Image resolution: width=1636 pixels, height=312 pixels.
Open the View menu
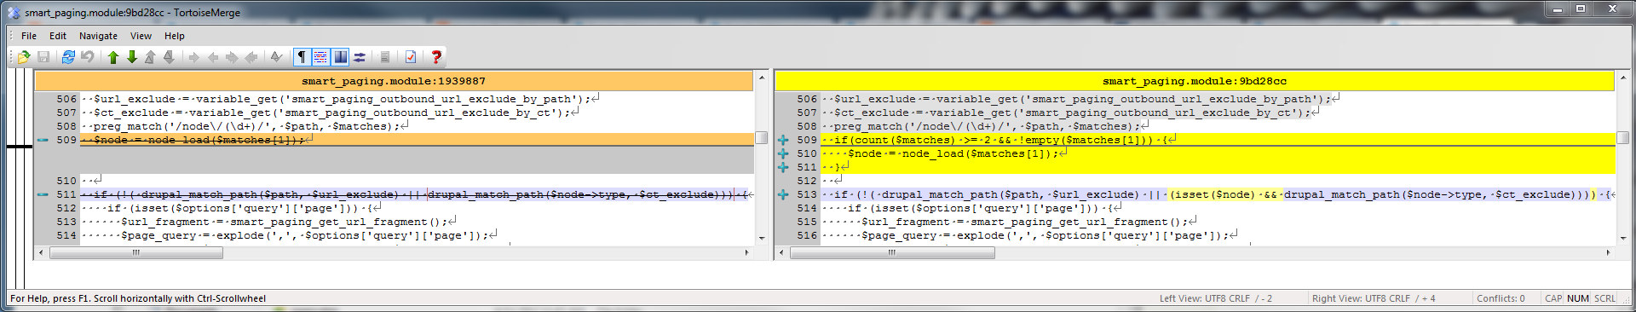coord(141,36)
